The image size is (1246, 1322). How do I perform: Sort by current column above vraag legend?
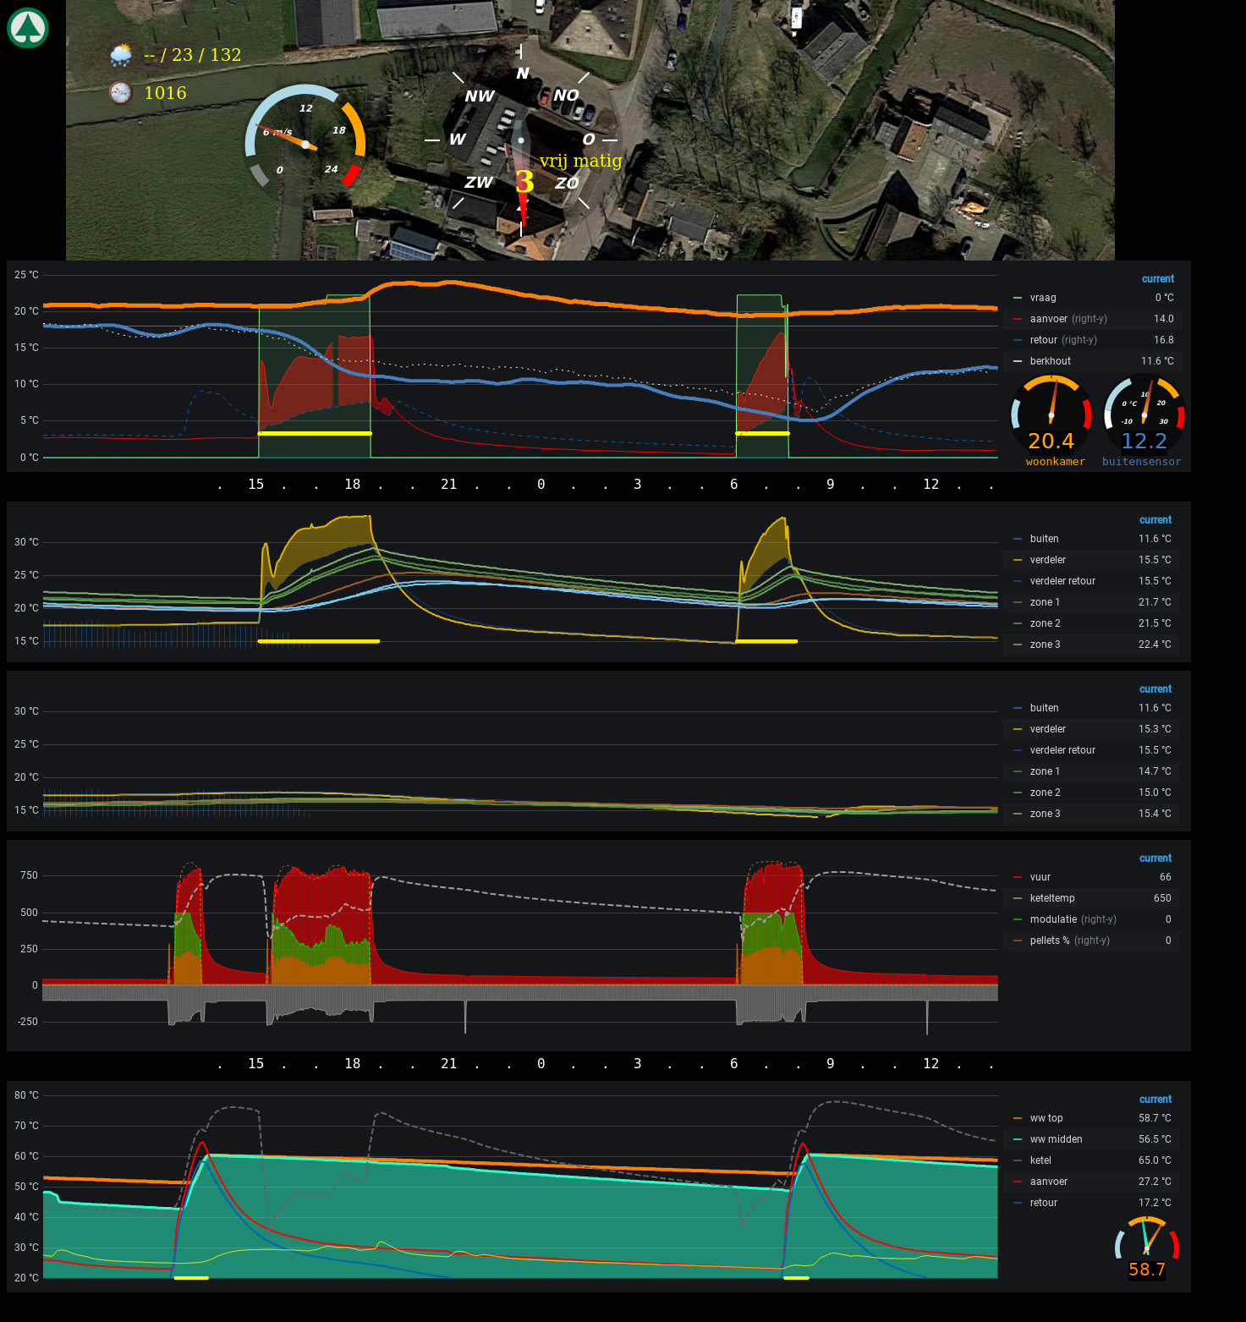click(1157, 279)
